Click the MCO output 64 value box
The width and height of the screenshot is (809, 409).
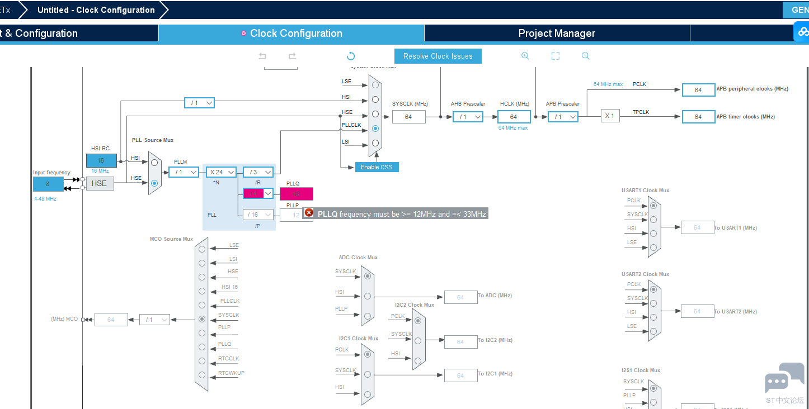(111, 320)
